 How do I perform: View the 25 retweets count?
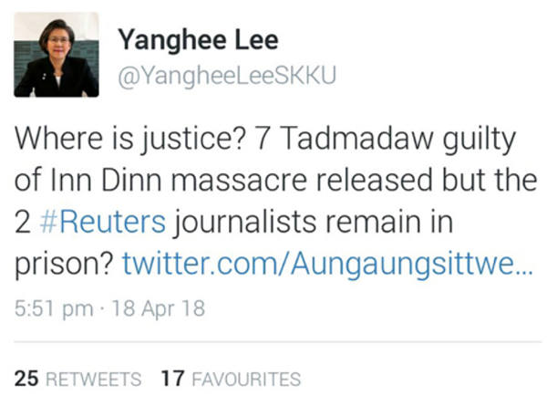[26, 379]
